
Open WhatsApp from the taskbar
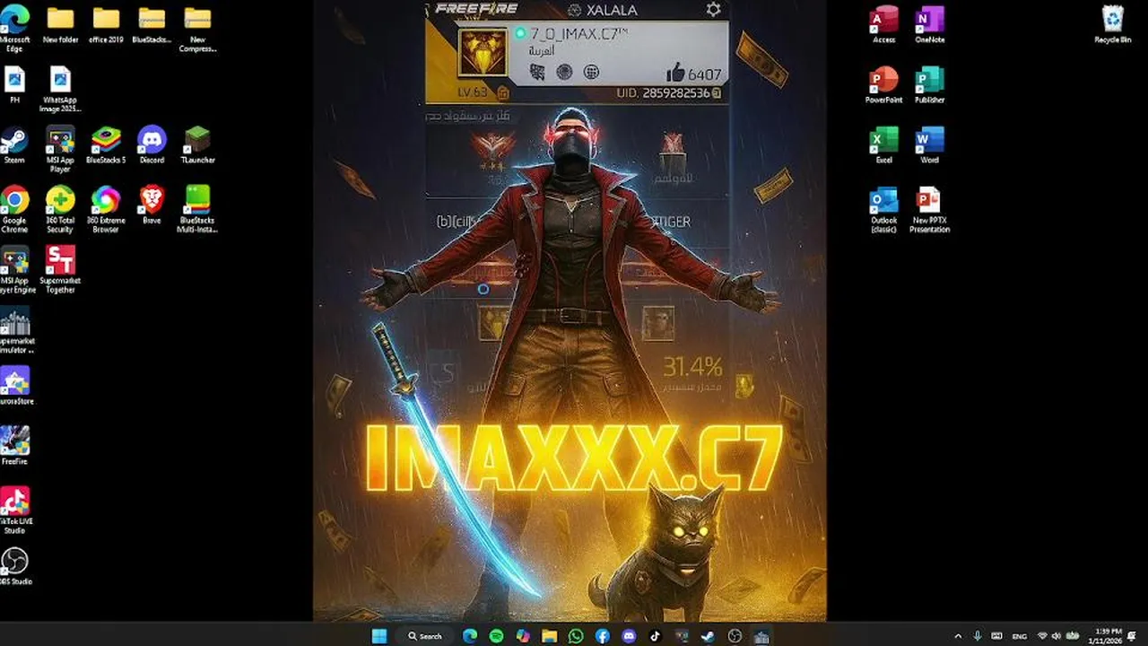(576, 636)
